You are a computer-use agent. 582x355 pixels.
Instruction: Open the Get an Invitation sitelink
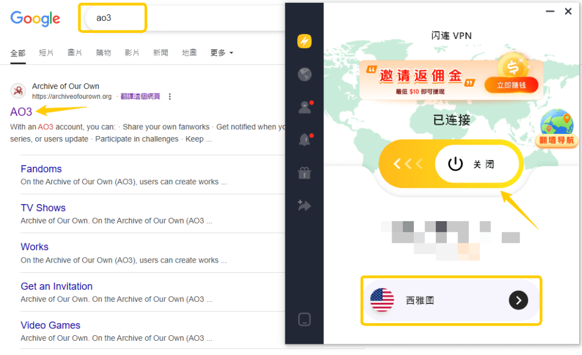(56, 286)
